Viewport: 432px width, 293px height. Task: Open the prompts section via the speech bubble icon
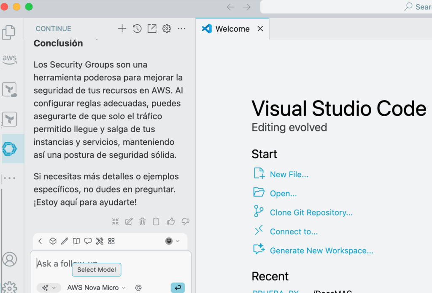(x=88, y=241)
